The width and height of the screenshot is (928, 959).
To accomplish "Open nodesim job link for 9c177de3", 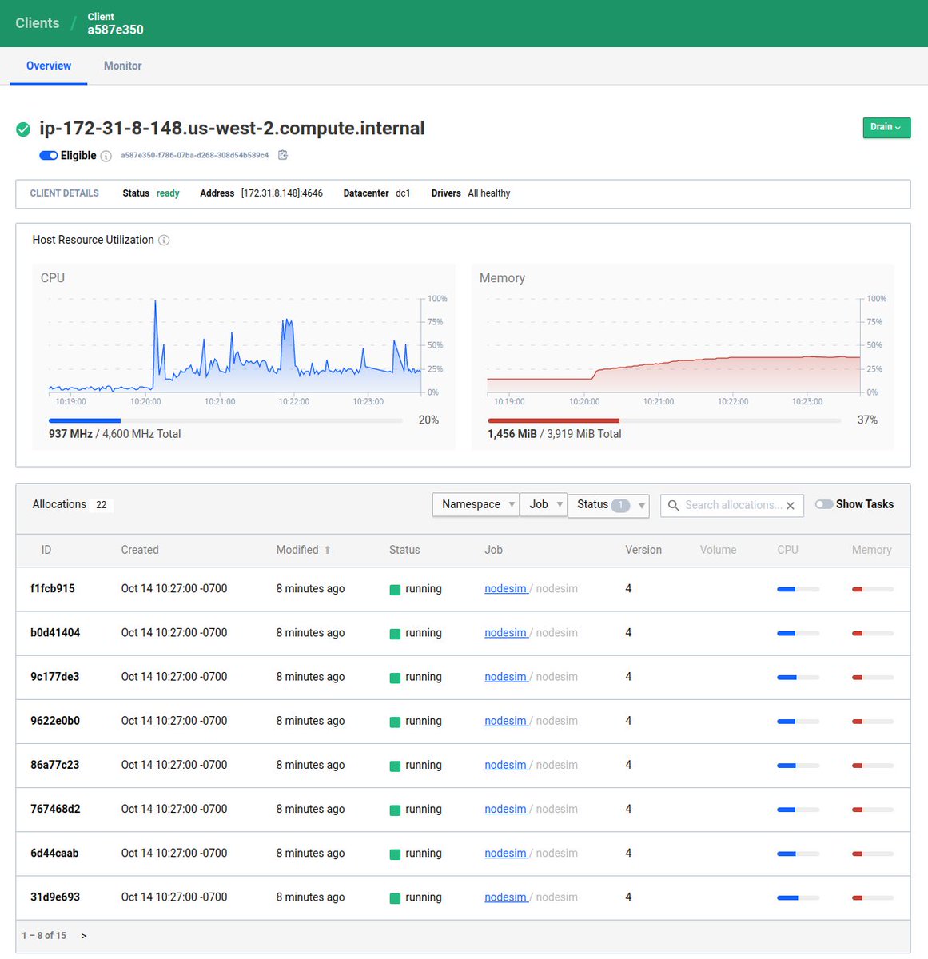I will click(505, 676).
